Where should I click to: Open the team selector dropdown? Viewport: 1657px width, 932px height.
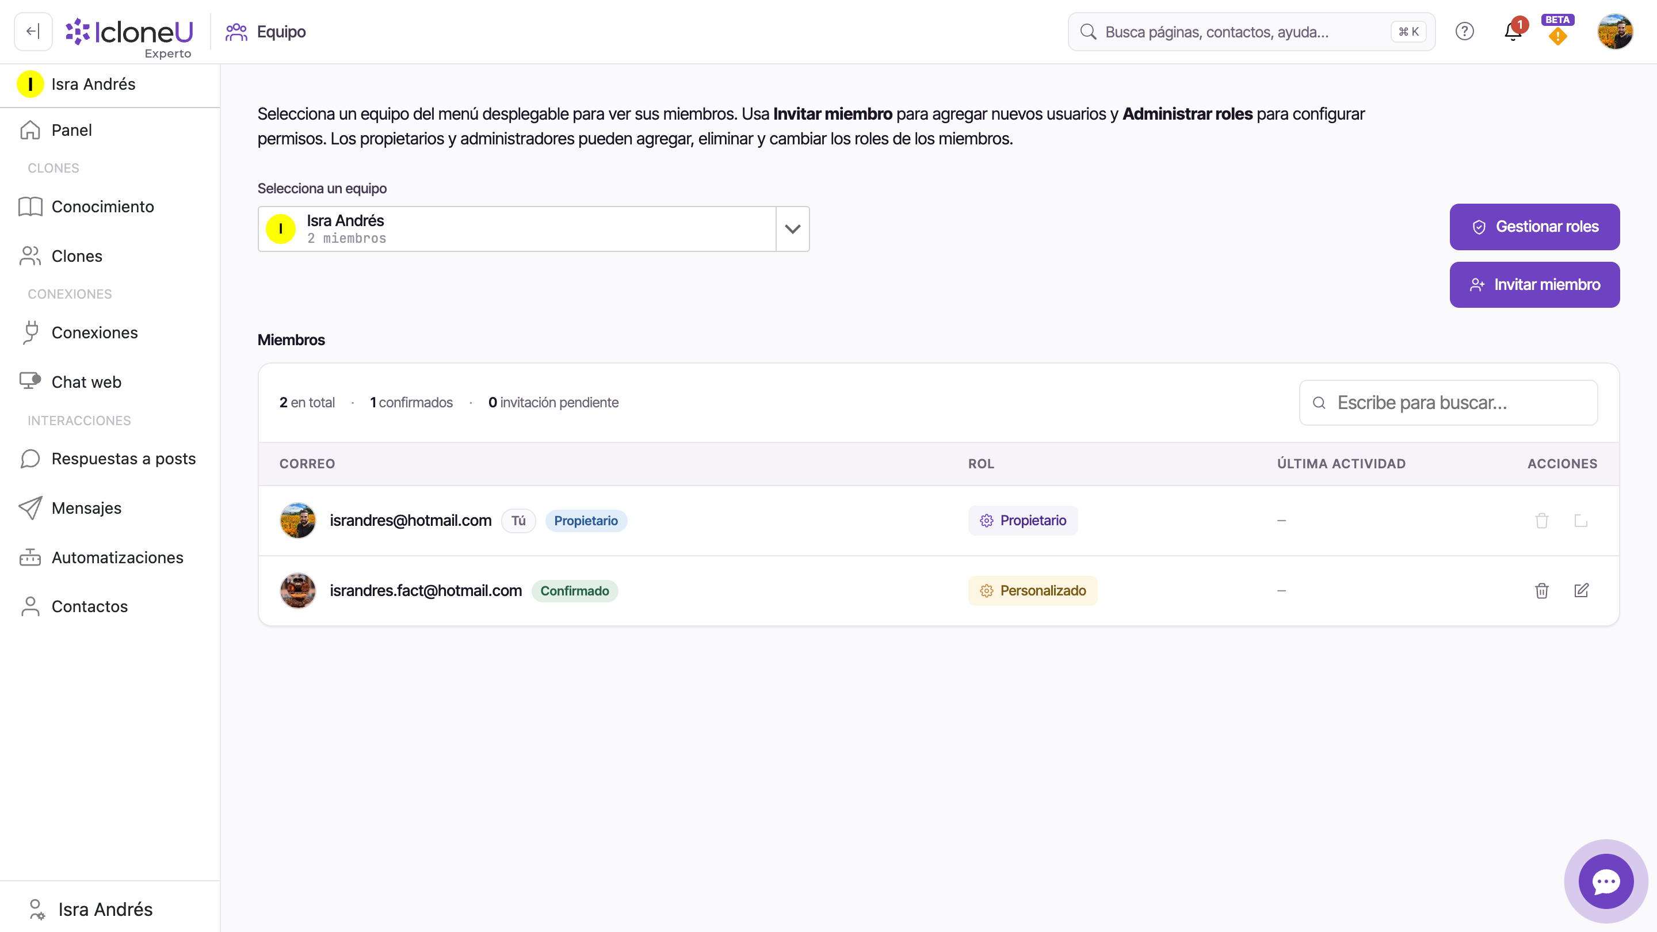(533, 229)
